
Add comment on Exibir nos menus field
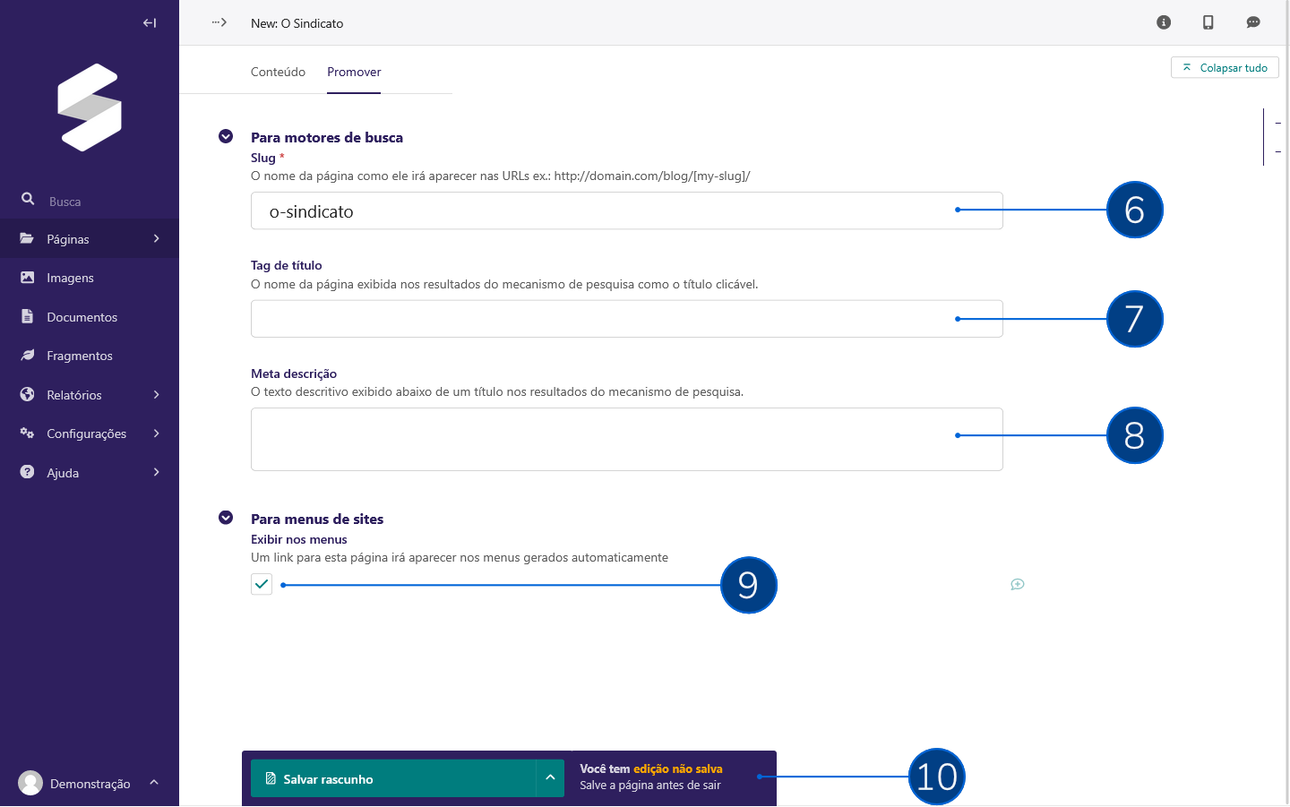pos(1017,584)
